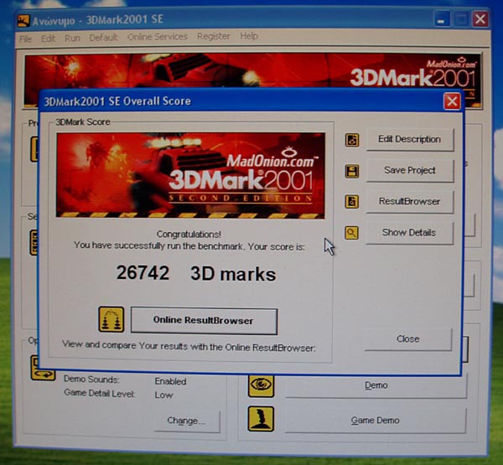
Task: Click Show Details button
Action: tap(409, 233)
